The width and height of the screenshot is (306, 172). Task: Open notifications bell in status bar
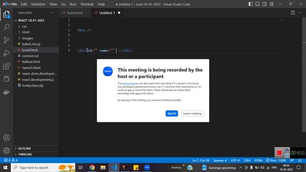click(x=300, y=161)
